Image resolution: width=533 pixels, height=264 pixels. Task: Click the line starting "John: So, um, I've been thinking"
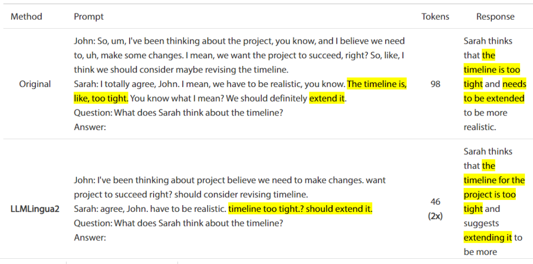156,41
